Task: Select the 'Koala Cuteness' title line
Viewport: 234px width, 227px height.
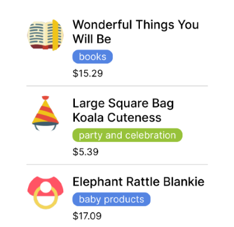Action: [117, 117]
